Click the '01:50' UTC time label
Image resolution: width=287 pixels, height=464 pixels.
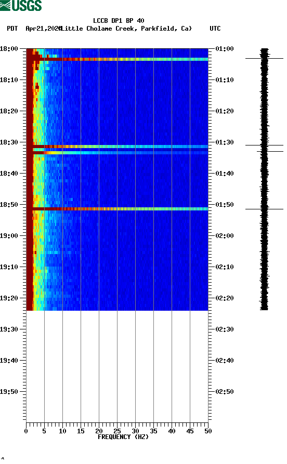pos(225,205)
